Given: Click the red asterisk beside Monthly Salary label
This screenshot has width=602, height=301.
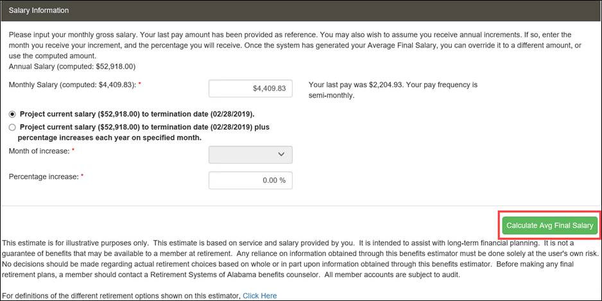Looking at the screenshot, I should coord(140,83).
